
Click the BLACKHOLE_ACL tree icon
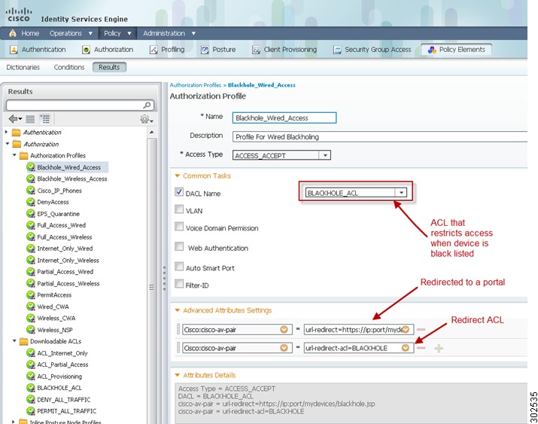[31, 388]
